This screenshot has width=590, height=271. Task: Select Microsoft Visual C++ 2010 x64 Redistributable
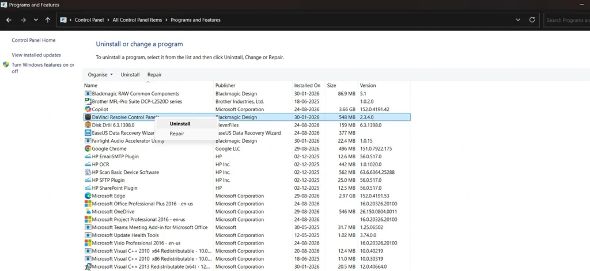(152, 251)
